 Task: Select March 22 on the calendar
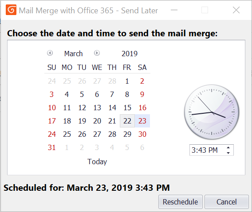pos(127,121)
